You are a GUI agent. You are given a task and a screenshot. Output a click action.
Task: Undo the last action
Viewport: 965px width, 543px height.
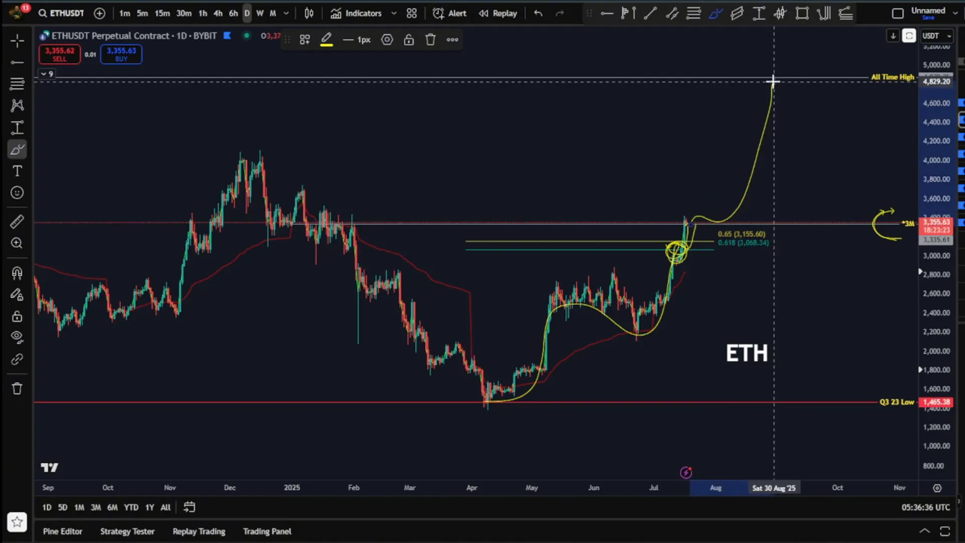538,13
